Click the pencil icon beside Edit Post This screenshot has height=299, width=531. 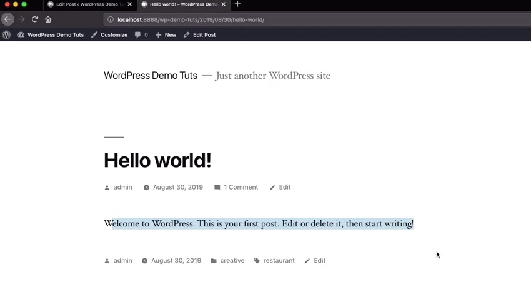[186, 34]
